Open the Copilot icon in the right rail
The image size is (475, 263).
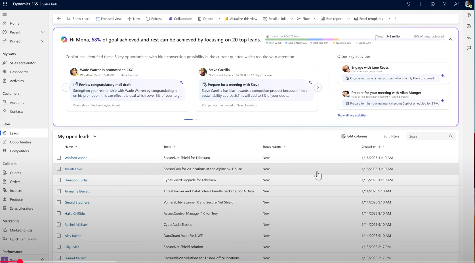click(x=469, y=15)
